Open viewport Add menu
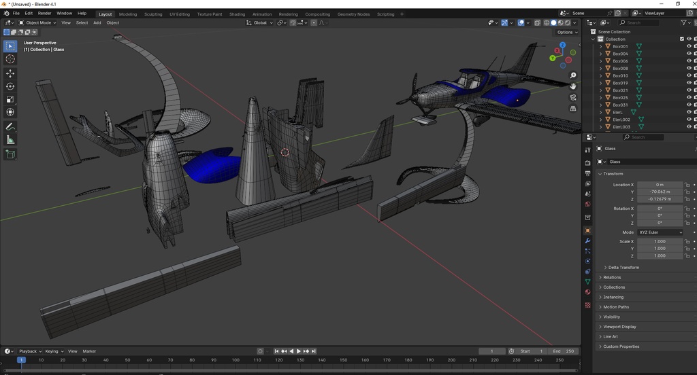Image resolution: width=697 pixels, height=375 pixels. click(x=97, y=22)
